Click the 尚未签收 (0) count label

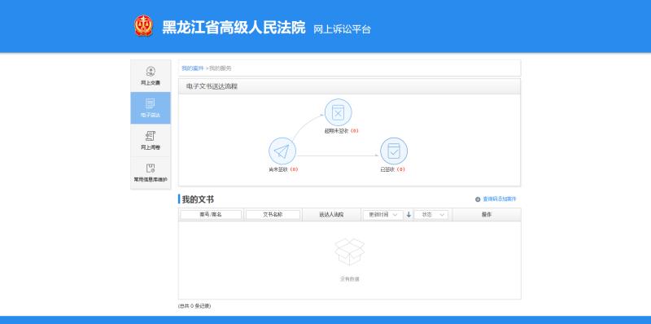tap(283, 169)
